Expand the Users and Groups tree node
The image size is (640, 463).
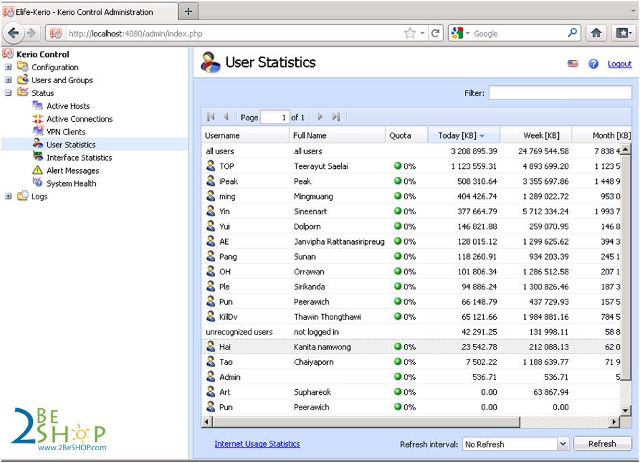tap(8, 80)
